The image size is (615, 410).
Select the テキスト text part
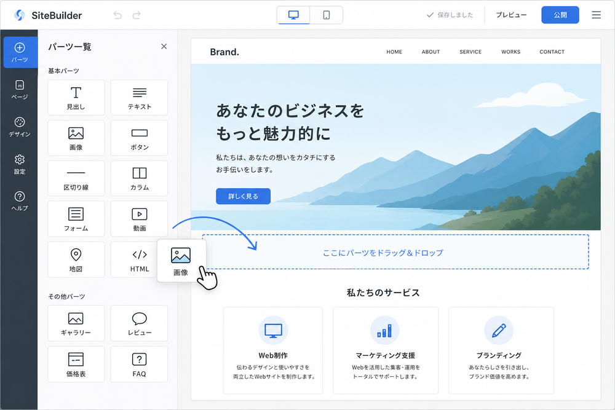click(139, 98)
